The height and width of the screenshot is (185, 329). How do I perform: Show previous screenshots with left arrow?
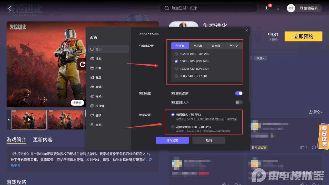coord(9,120)
